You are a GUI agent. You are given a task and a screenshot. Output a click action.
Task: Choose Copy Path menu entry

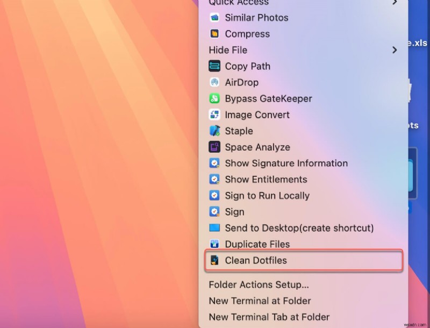[x=303, y=66]
